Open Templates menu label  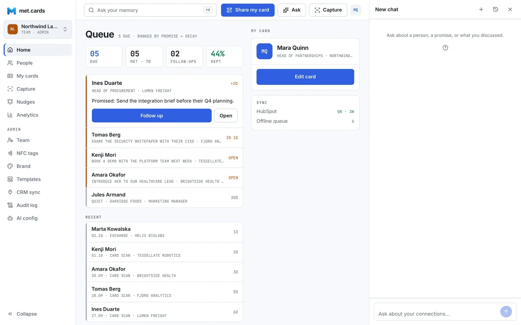pos(29,179)
